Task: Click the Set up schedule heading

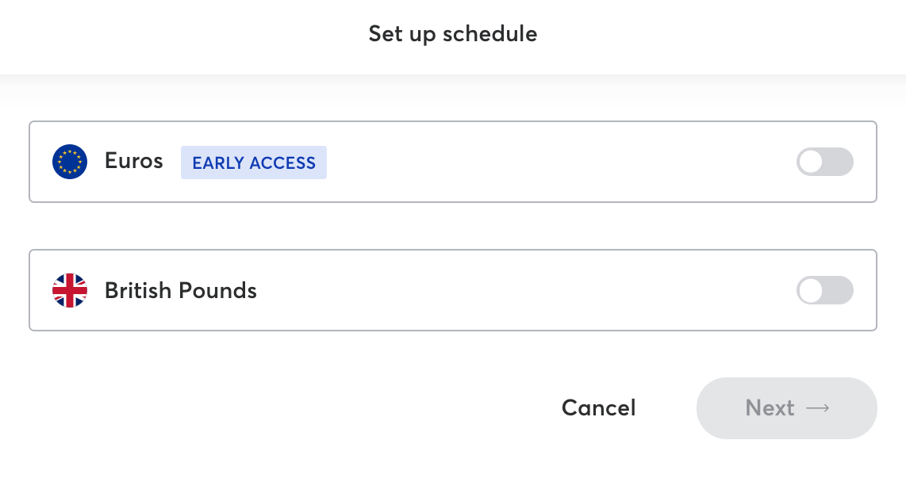Action: tap(453, 34)
